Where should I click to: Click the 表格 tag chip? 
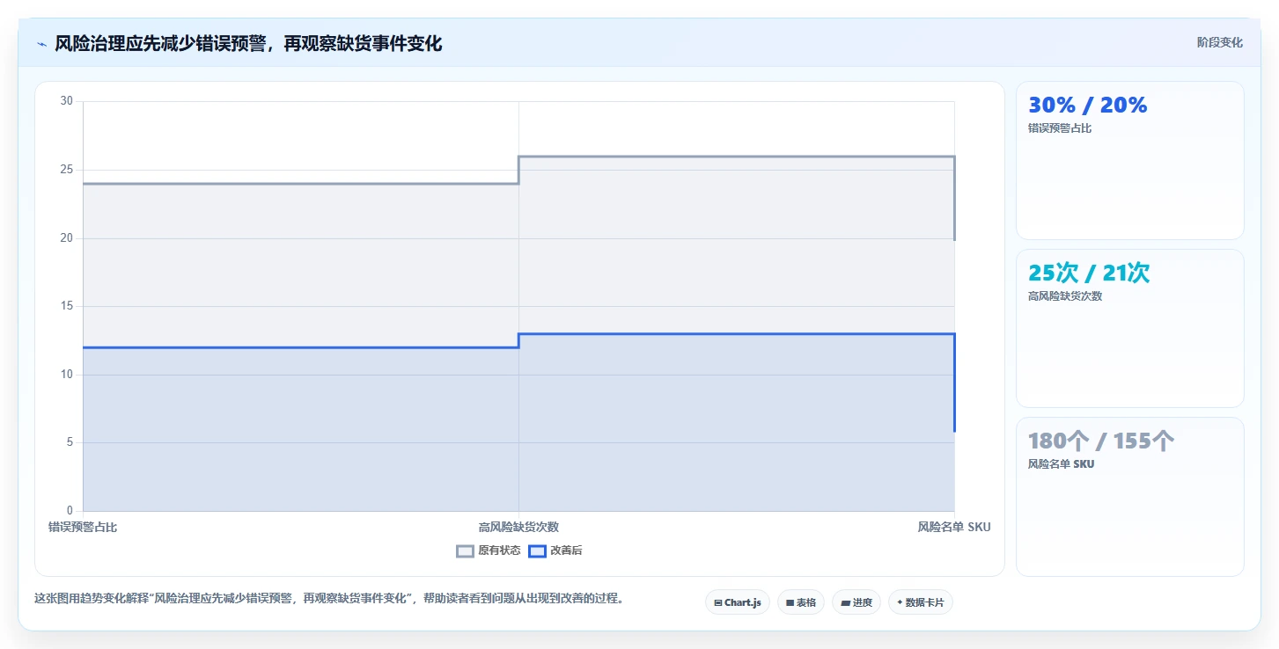tap(800, 602)
